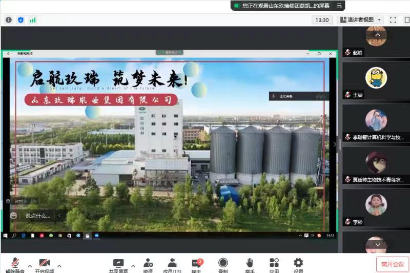This screenshot has width=410, height=273.
Task: Expand the audio options arrow
Action: point(30,266)
